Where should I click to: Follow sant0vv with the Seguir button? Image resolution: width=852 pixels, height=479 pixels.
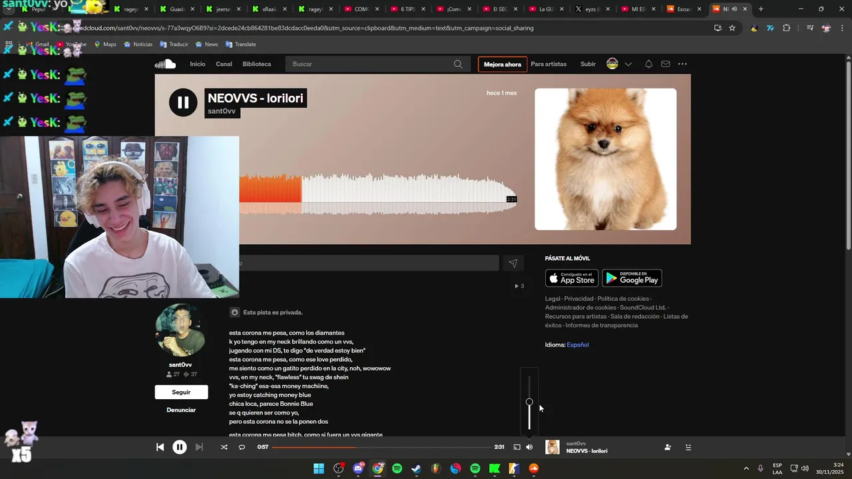(x=181, y=392)
